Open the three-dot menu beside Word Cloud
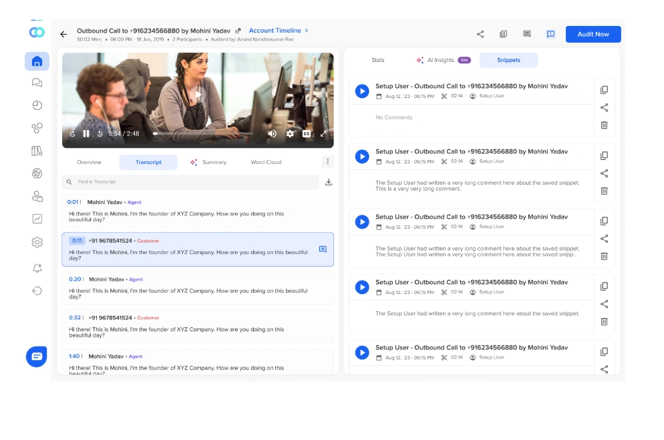The image size is (664, 440). (327, 161)
